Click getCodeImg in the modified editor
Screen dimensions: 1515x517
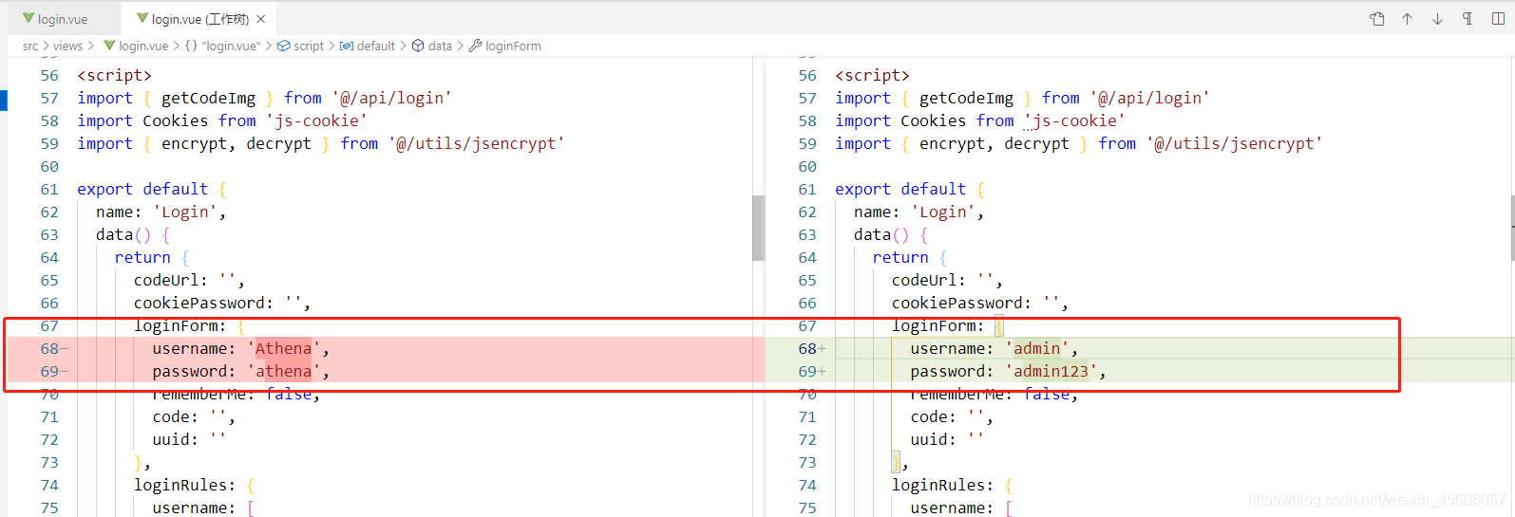point(966,98)
